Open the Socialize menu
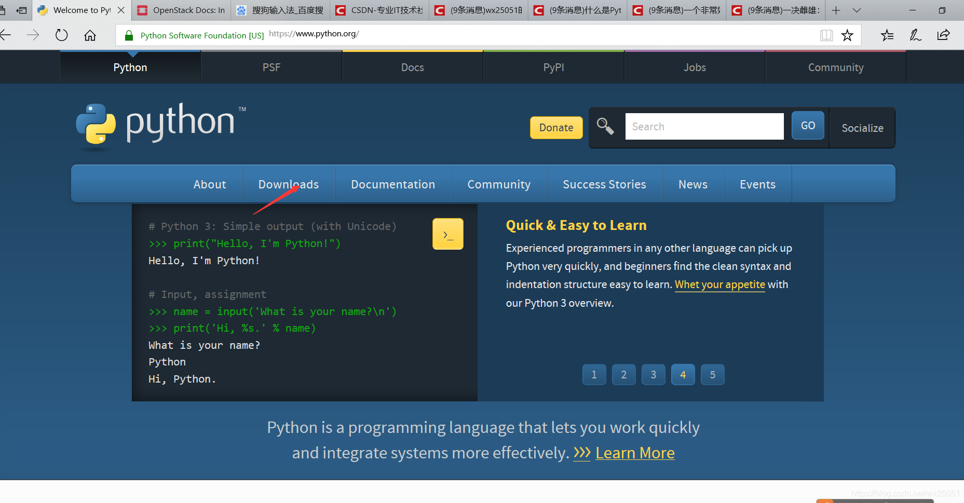The image size is (964, 503). (862, 128)
